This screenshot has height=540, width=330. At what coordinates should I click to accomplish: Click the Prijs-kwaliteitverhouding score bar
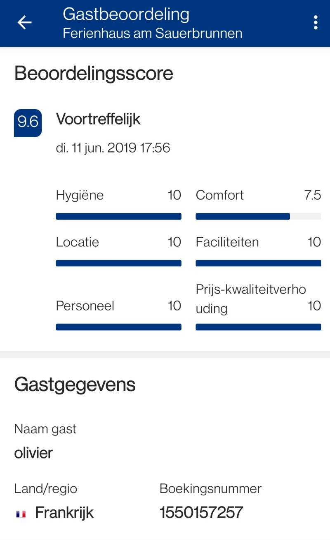pos(258,327)
